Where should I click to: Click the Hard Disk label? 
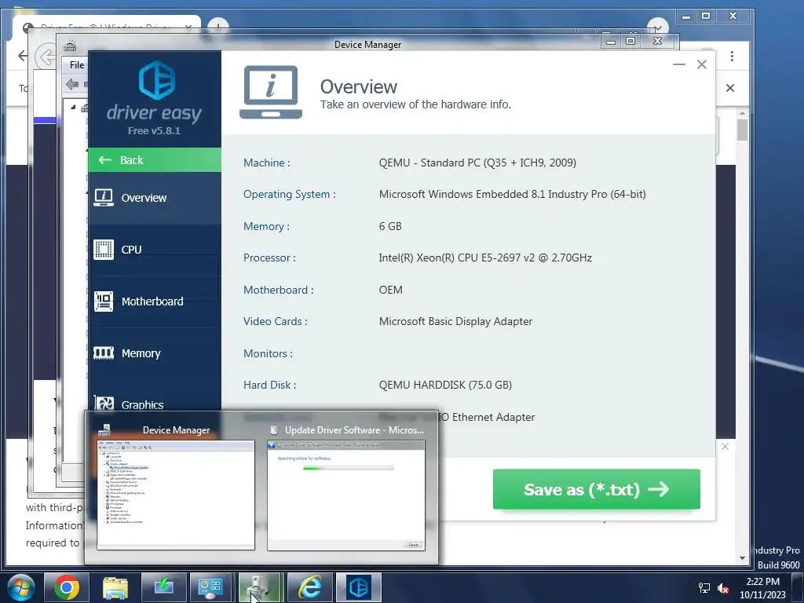click(x=270, y=385)
